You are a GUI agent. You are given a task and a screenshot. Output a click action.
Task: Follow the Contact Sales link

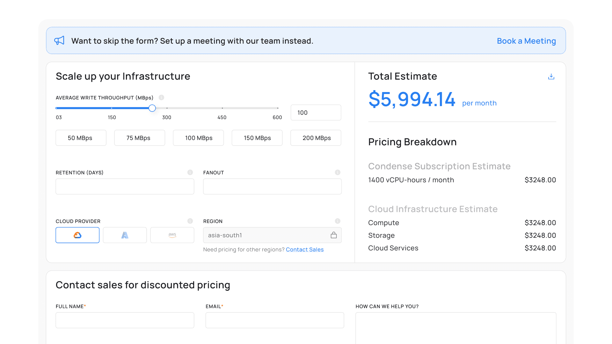(x=304, y=249)
